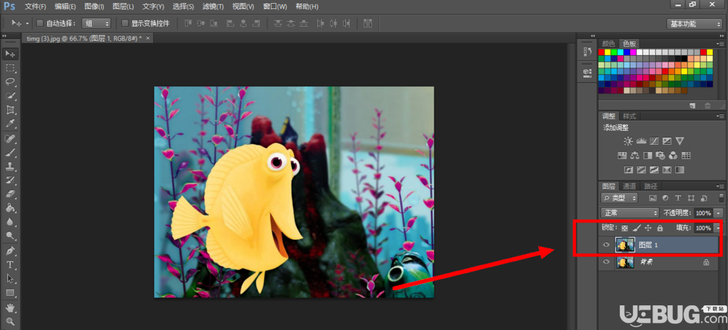Open the 类型 layer filter dropdown

click(x=619, y=198)
